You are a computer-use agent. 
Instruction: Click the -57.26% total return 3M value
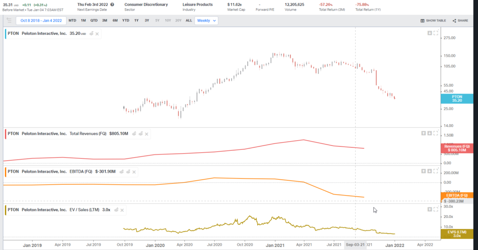[x=325, y=5]
